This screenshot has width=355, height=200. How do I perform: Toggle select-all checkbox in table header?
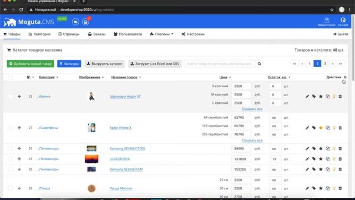point(11,77)
